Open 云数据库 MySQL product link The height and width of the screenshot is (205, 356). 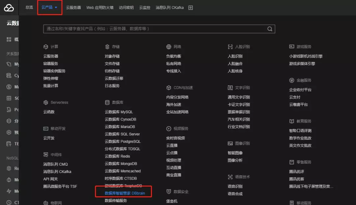(x=119, y=112)
